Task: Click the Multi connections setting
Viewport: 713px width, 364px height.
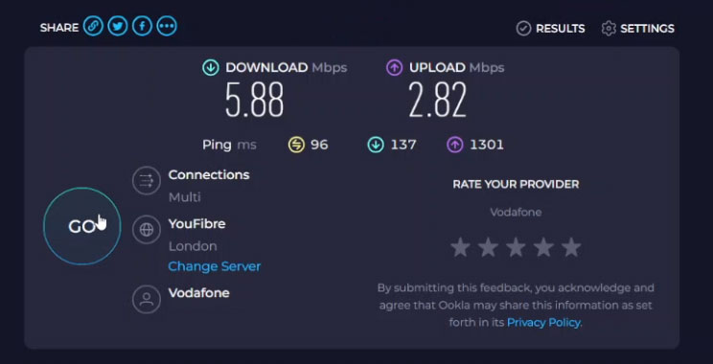Action: 185,197
